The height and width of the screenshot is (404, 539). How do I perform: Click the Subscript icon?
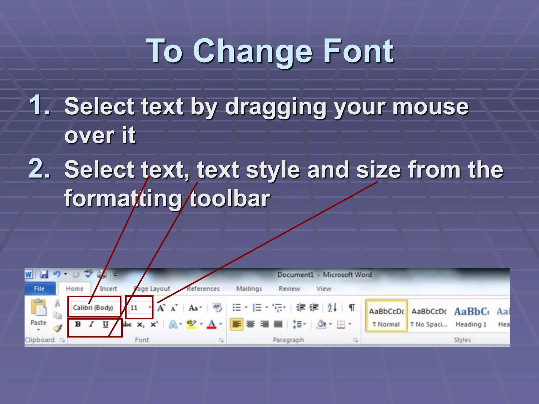[141, 325]
